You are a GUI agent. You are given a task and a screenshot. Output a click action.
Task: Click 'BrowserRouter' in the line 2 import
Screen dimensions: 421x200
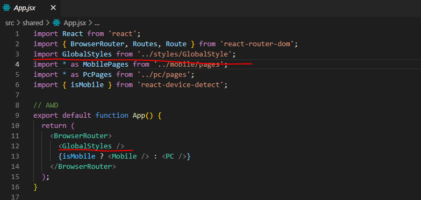97,44
